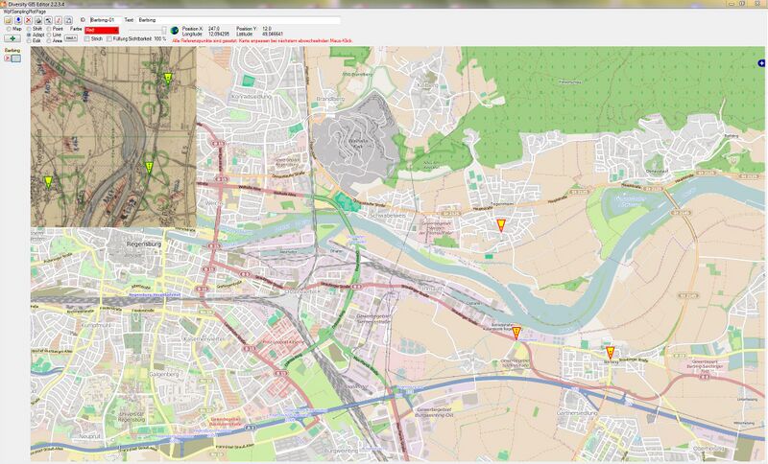Image resolution: width=768 pixels, height=464 pixels.
Task: Select the Edit mode radio button
Action: tap(29, 40)
